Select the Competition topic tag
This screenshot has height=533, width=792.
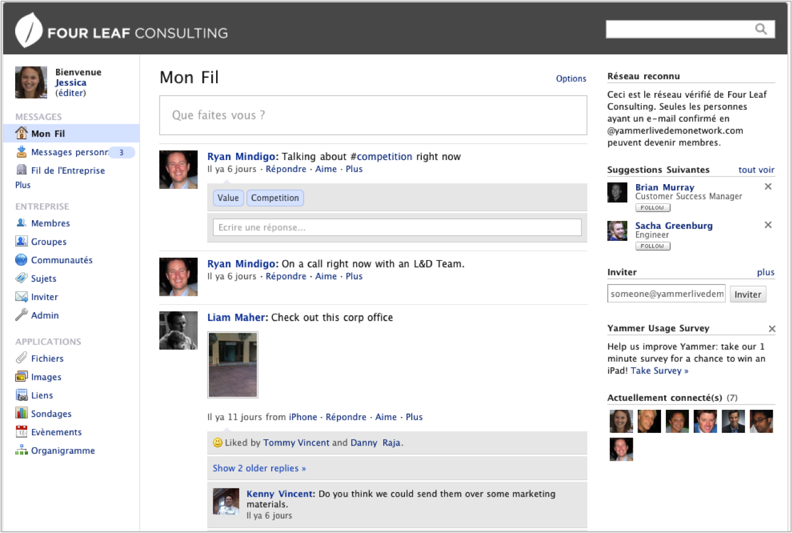pos(275,198)
